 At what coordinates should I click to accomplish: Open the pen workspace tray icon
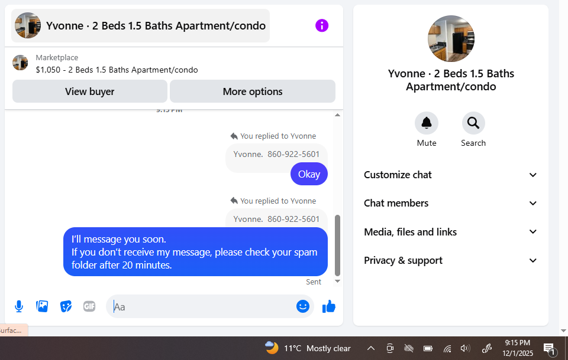point(486,348)
